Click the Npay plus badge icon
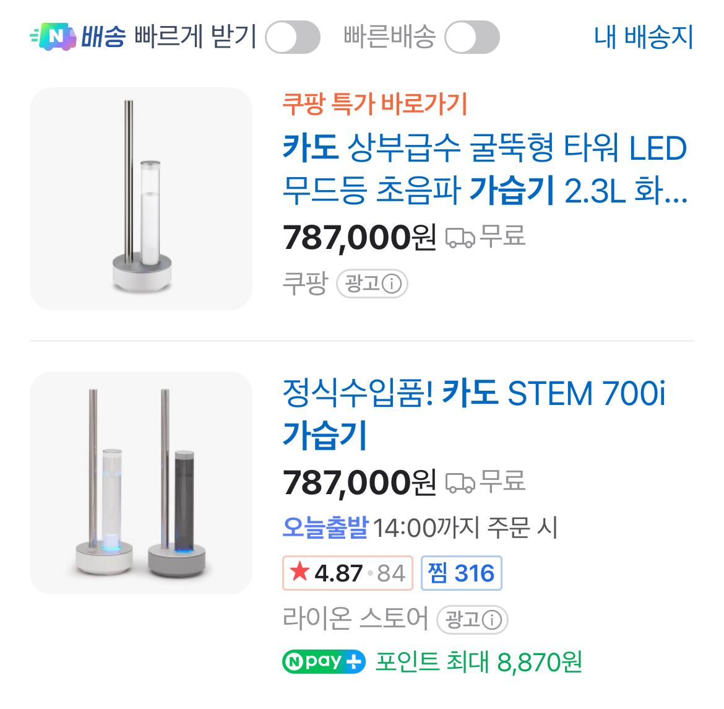Viewport: 724px width, 709px height. point(324,662)
